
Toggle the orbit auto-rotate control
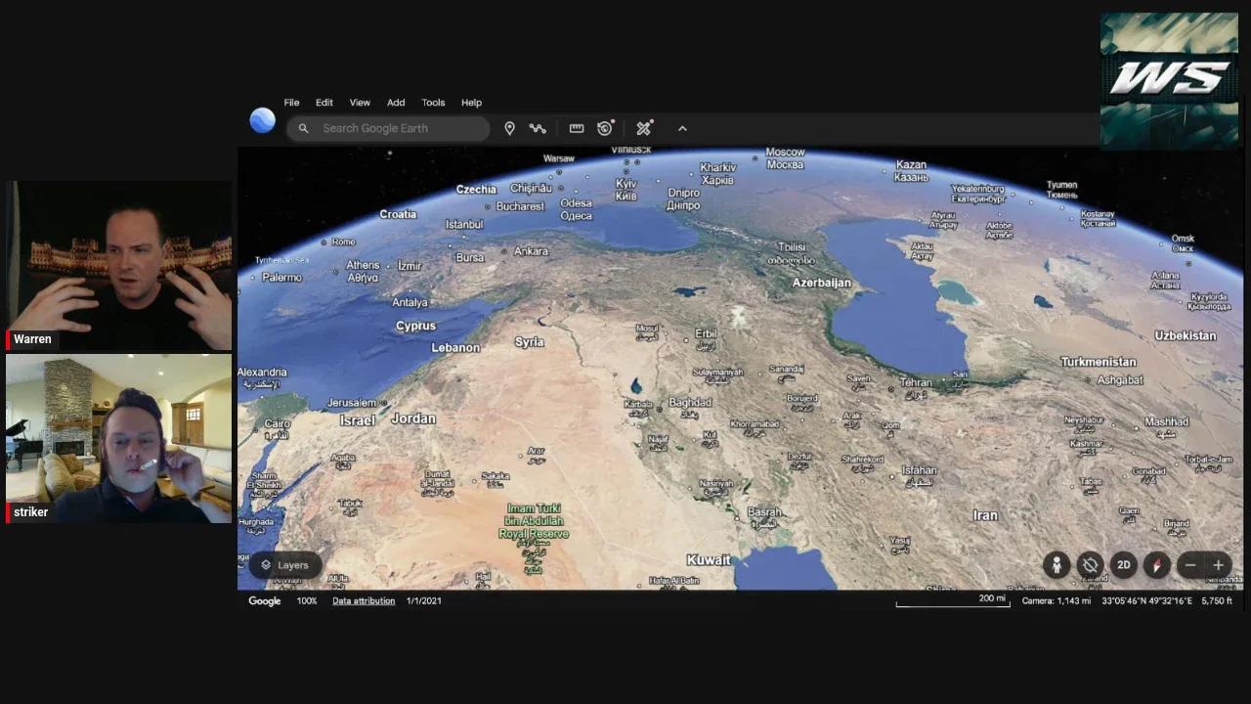[x=1090, y=565]
